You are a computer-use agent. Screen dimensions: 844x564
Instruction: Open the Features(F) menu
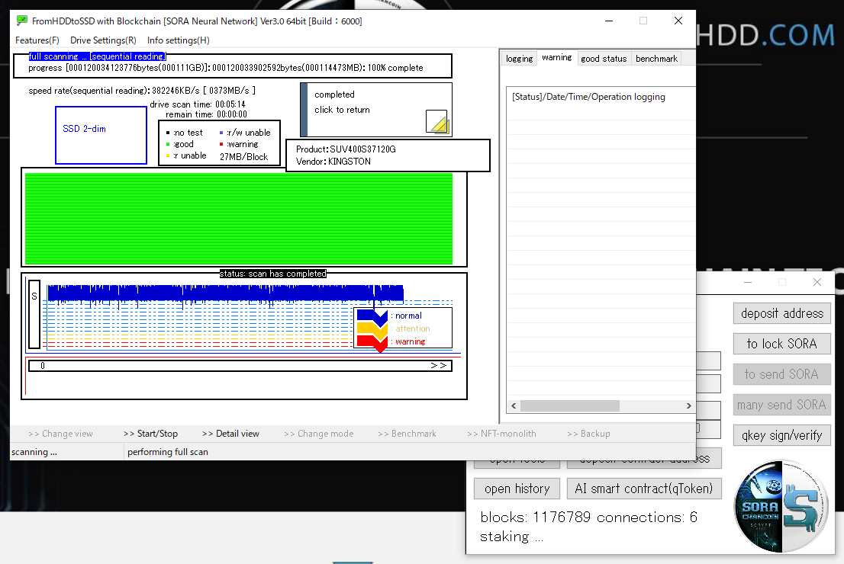[x=37, y=40]
